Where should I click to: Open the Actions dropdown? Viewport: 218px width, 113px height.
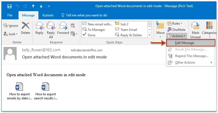click(x=177, y=36)
